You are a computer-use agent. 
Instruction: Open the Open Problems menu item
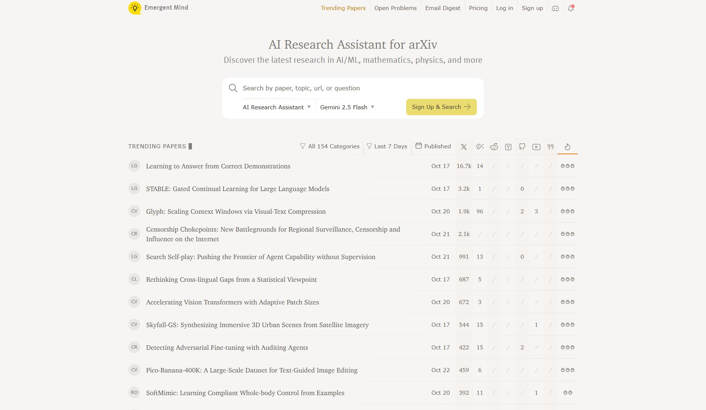pos(395,8)
